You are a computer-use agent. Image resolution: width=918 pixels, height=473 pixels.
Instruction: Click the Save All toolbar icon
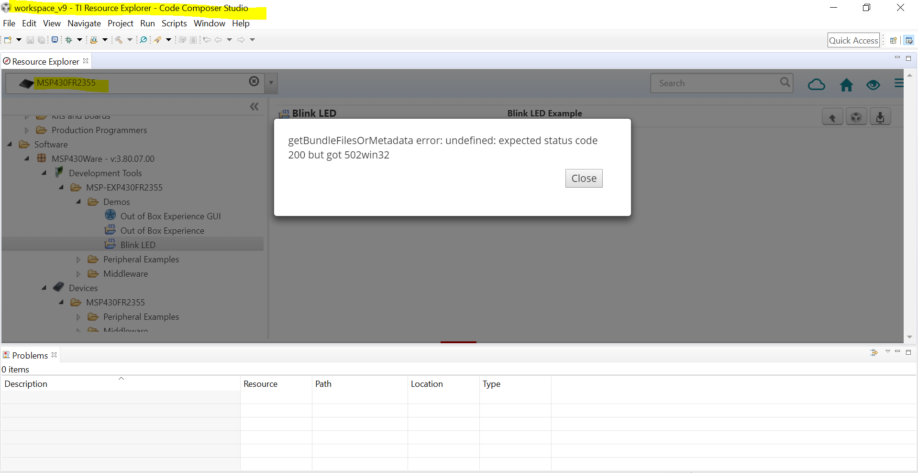coord(42,40)
